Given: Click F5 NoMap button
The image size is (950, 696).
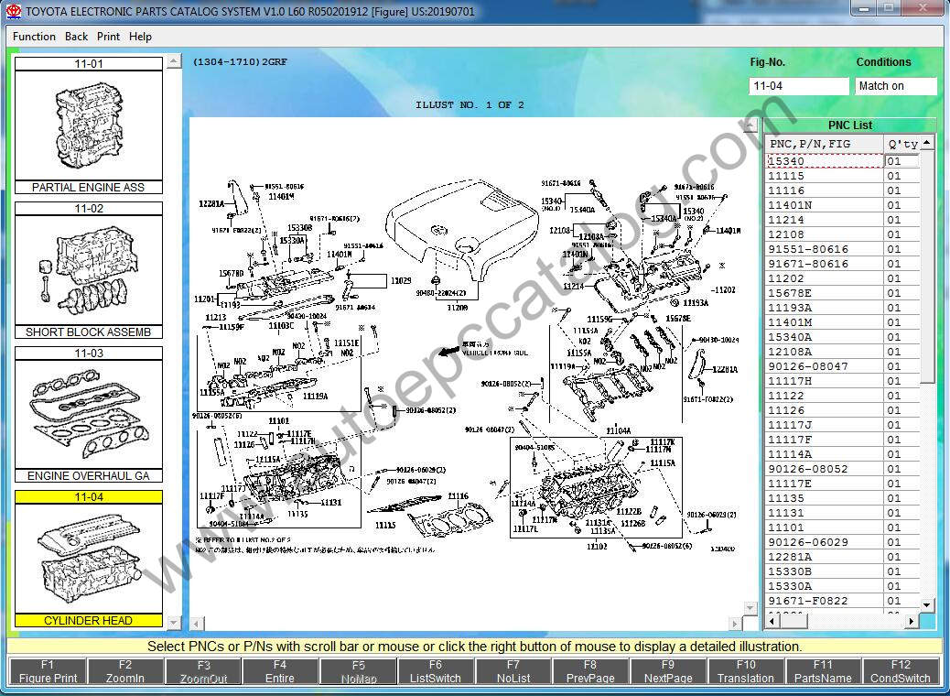Looking at the screenshot, I should (x=359, y=671).
